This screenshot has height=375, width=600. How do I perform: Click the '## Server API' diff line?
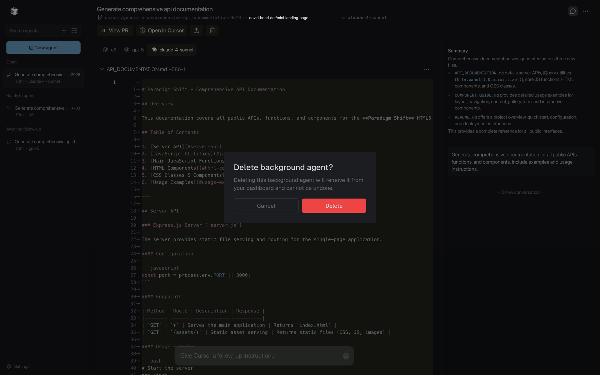click(160, 211)
